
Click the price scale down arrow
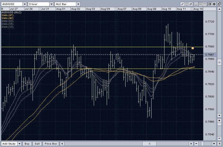point(219,115)
